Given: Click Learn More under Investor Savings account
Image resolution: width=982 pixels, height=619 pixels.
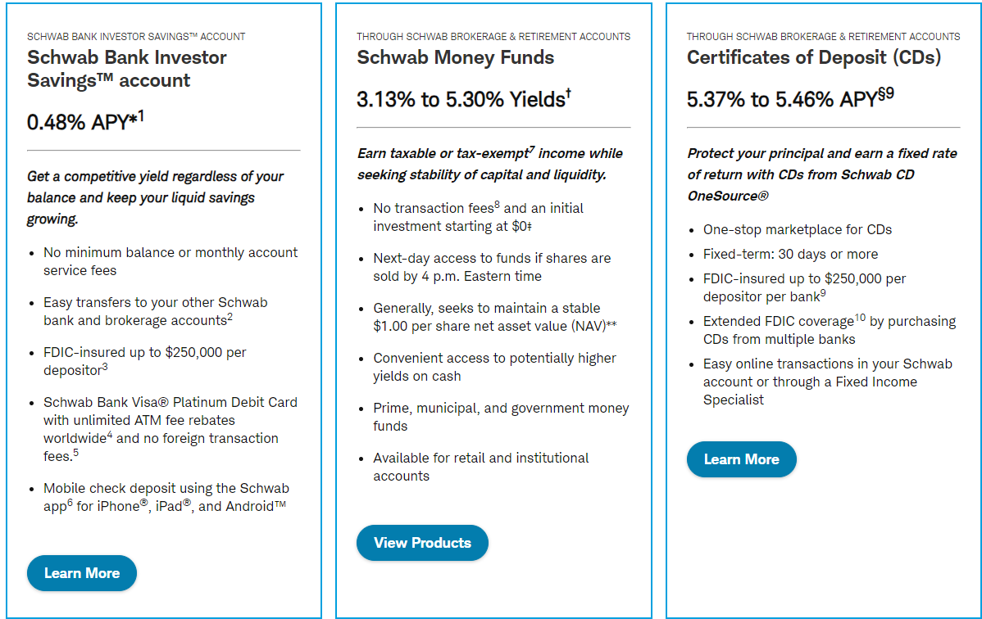Looking at the screenshot, I should [82, 573].
